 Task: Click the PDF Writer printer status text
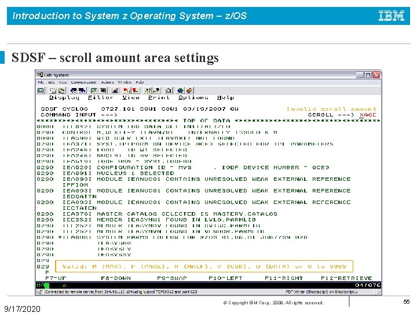point(321,292)
